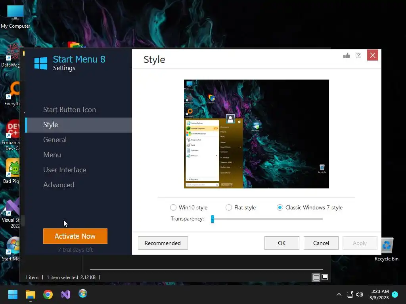The height and width of the screenshot is (304, 406).
Task: Open the taskbar clock showing 3:23 AM
Action: pos(379,294)
